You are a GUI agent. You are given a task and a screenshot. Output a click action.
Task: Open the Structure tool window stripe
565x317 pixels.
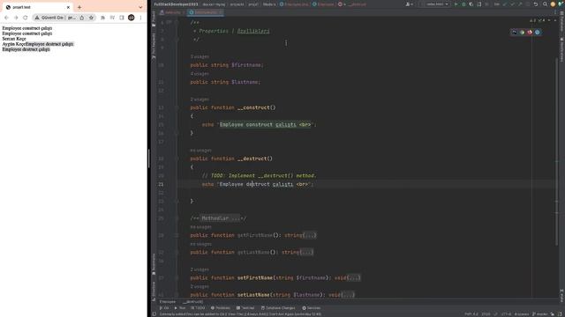[x=154, y=291]
